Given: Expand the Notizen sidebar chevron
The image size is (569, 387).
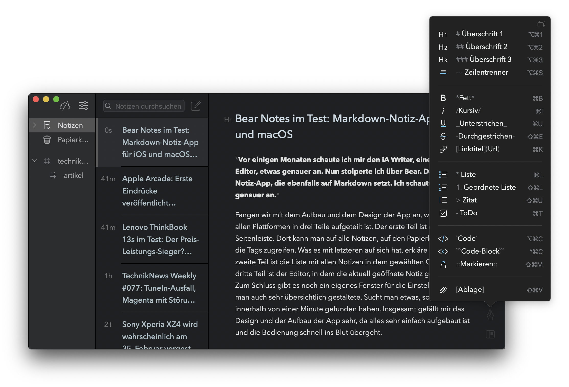Looking at the screenshot, I should (35, 125).
